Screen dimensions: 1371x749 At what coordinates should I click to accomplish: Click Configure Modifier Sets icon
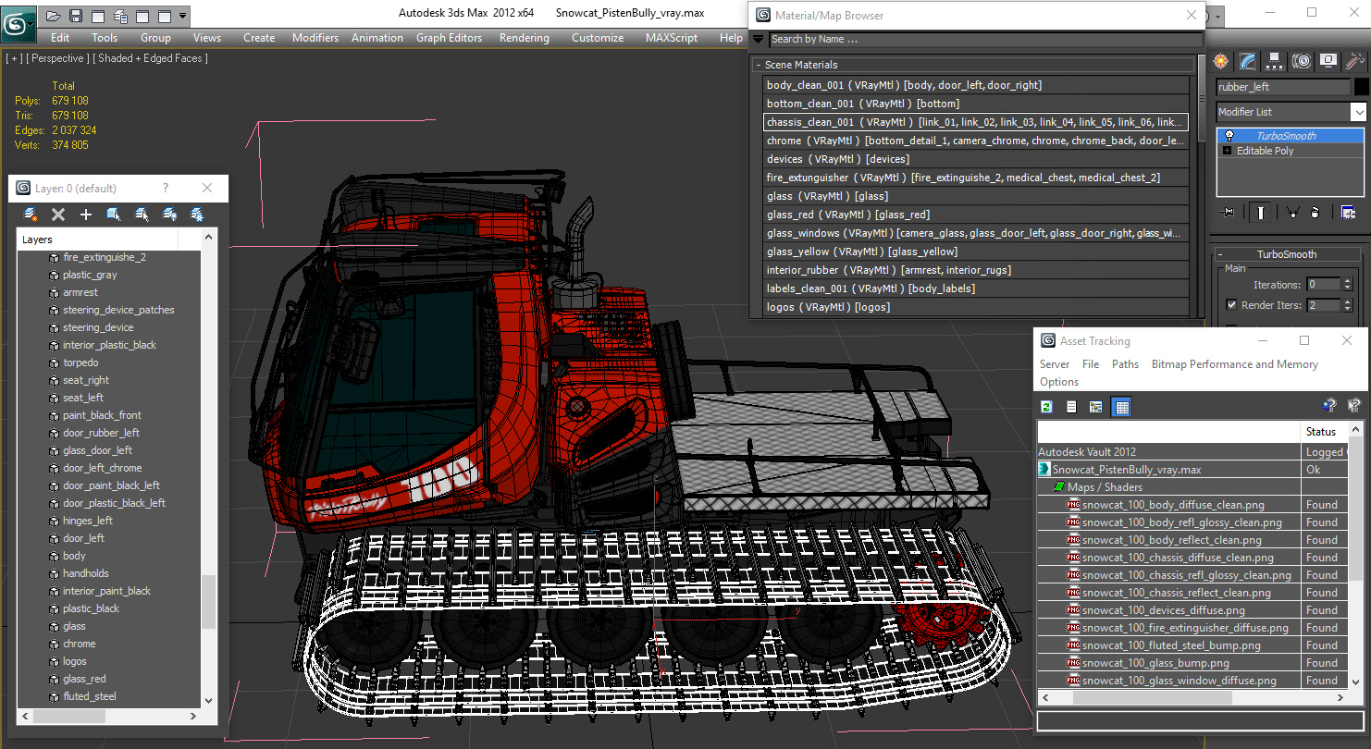click(x=1348, y=213)
